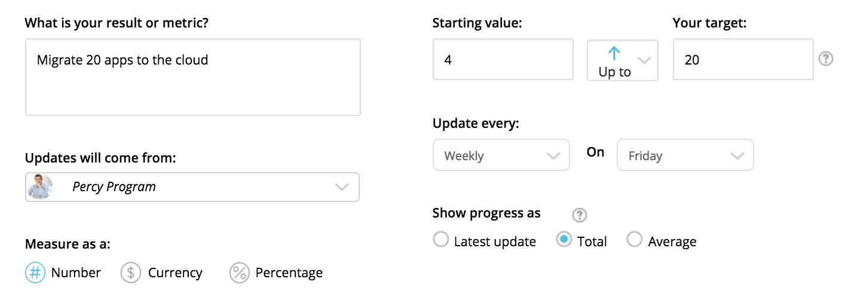845x306 pixels.
Task: Select the Latest update radio button
Action: [441, 240]
